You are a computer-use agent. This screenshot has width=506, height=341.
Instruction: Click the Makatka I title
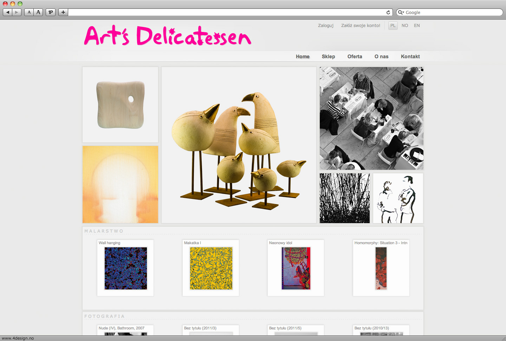point(193,243)
